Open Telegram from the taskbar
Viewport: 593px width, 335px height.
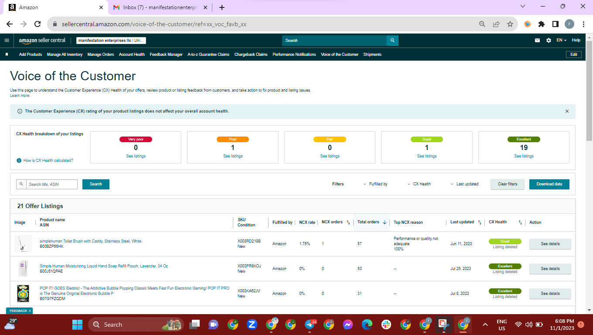point(310,325)
